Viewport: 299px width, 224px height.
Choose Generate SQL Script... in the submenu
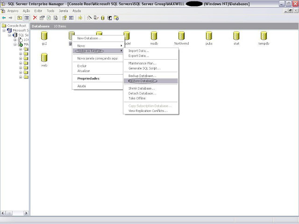point(151,68)
